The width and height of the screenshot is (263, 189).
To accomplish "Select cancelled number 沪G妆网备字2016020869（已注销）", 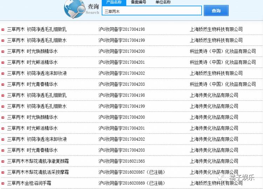I will click(132, 183).
